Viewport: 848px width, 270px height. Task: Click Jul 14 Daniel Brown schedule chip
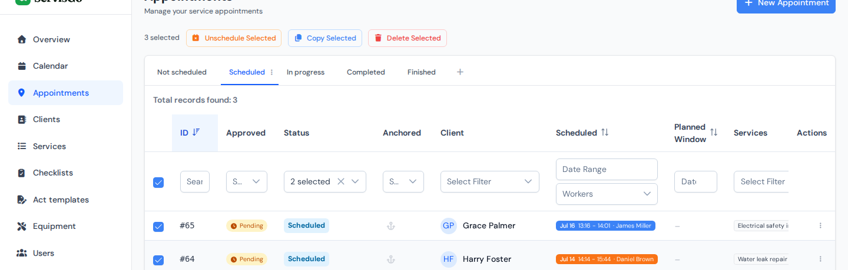(607, 259)
